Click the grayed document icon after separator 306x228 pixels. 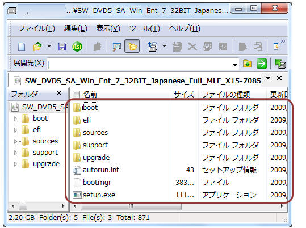pos(242,47)
